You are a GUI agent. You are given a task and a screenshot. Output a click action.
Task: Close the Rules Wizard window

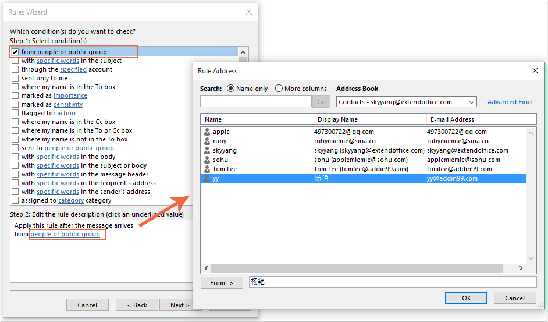(249, 12)
